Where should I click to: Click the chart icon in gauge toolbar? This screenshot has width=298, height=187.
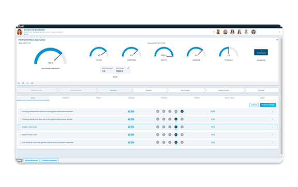tap(27, 83)
